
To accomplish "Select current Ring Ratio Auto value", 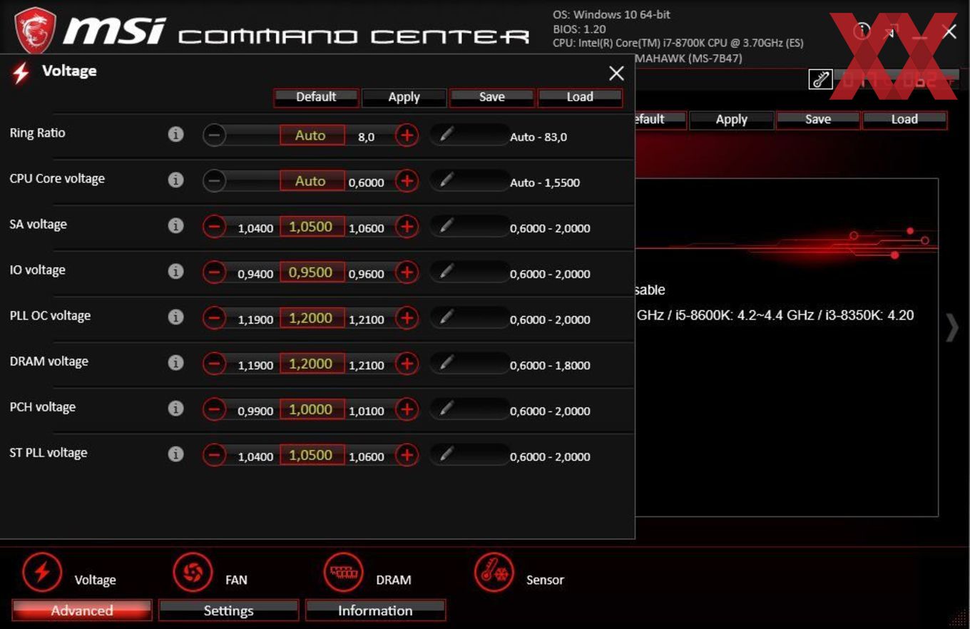I will (x=312, y=135).
